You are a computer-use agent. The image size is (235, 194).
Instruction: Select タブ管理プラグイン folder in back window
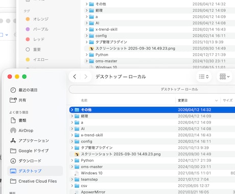[111, 42]
